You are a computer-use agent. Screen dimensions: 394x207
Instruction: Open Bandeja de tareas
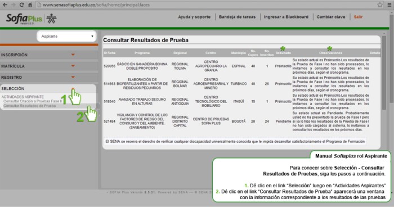click(237, 17)
